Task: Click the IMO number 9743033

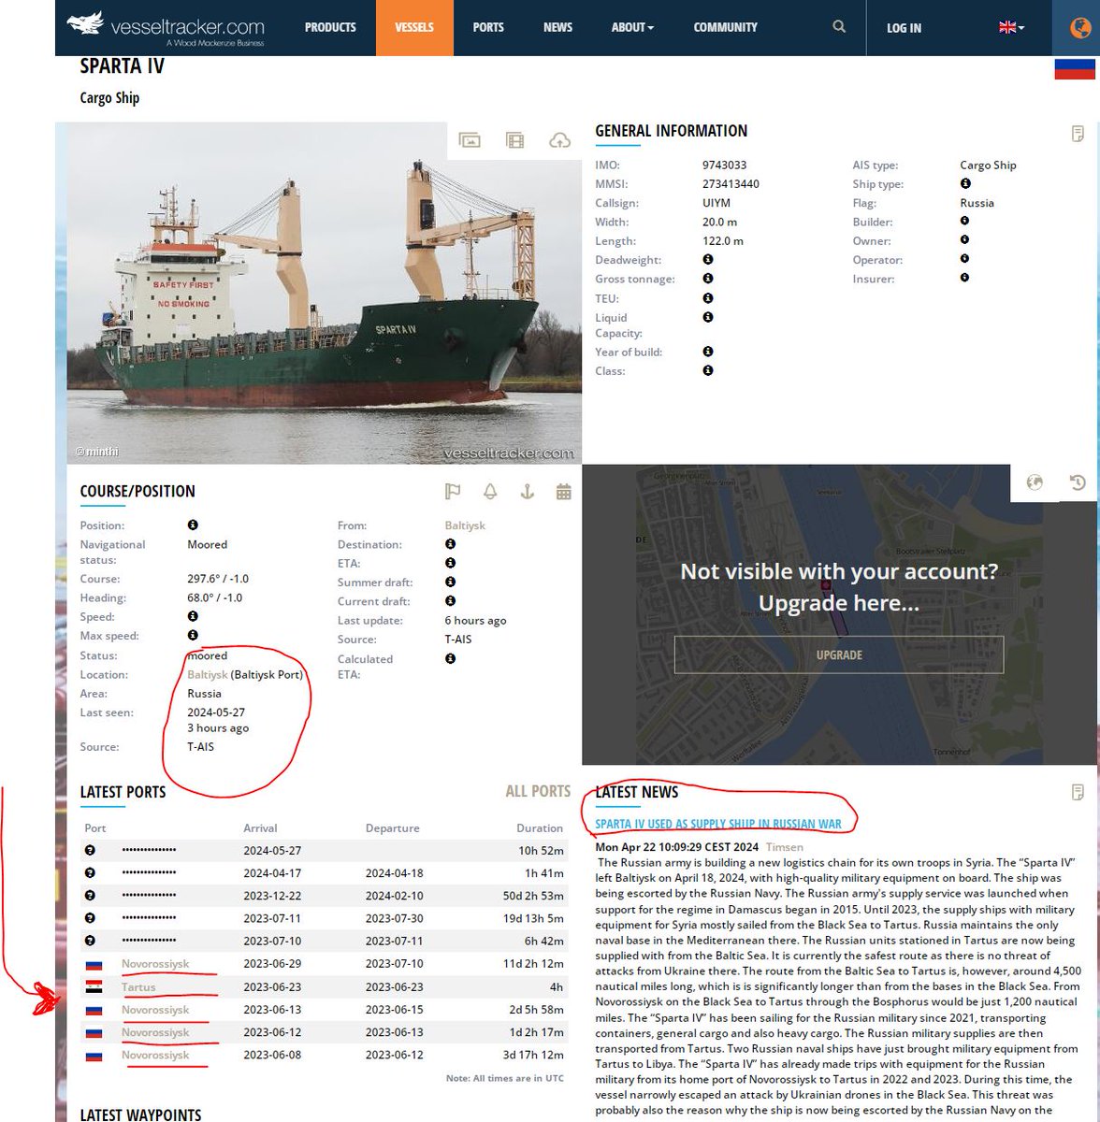Action: (x=725, y=165)
